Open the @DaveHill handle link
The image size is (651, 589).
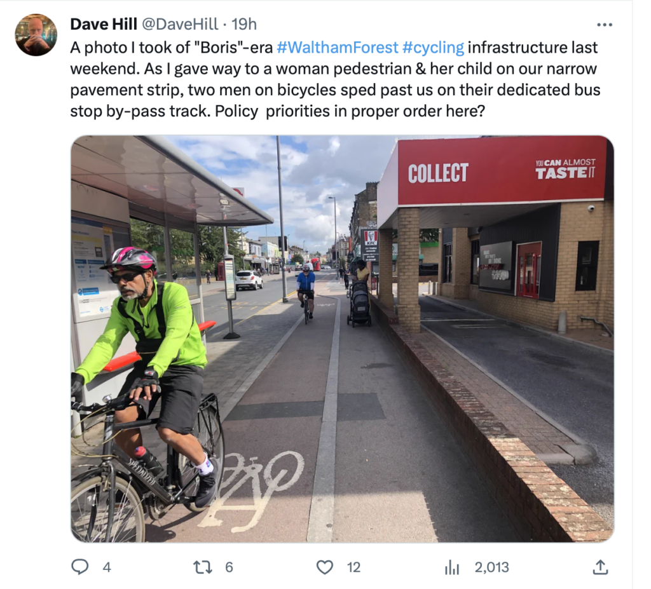[180, 24]
